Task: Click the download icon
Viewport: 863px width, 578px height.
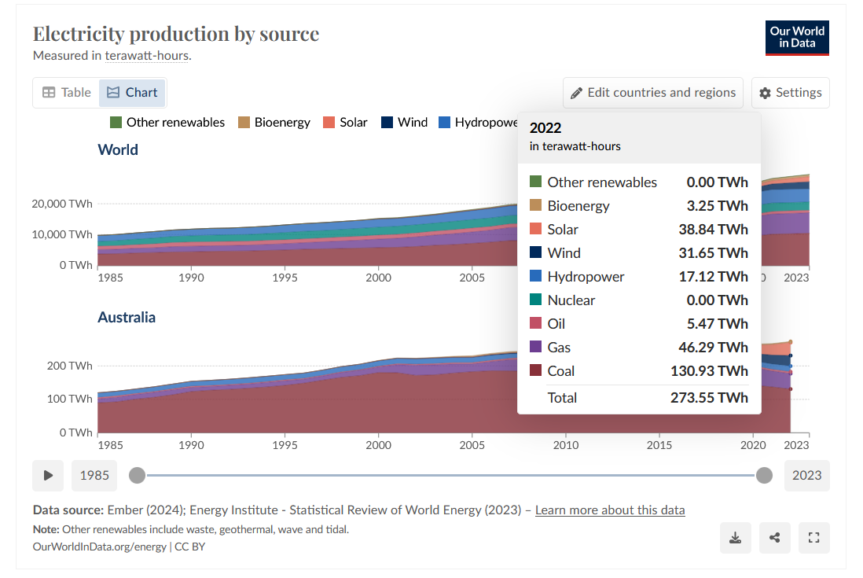Action: (x=736, y=538)
